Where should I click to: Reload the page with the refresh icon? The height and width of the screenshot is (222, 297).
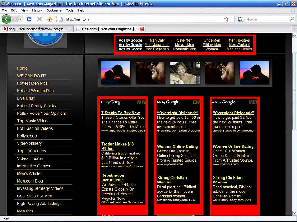[x=29, y=19]
